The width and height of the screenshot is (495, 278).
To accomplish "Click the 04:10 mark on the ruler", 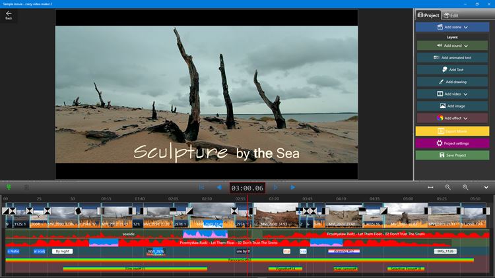I will [341, 198].
